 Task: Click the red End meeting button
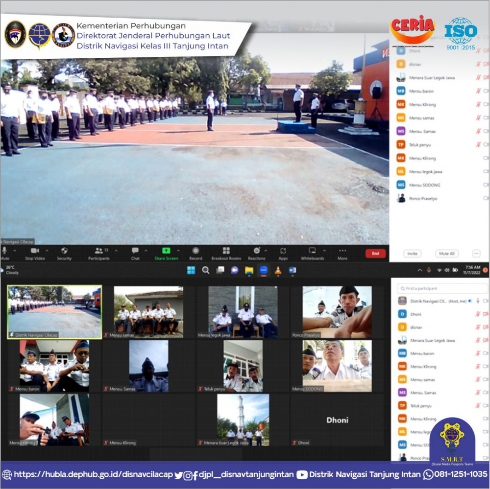click(x=375, y=253)
